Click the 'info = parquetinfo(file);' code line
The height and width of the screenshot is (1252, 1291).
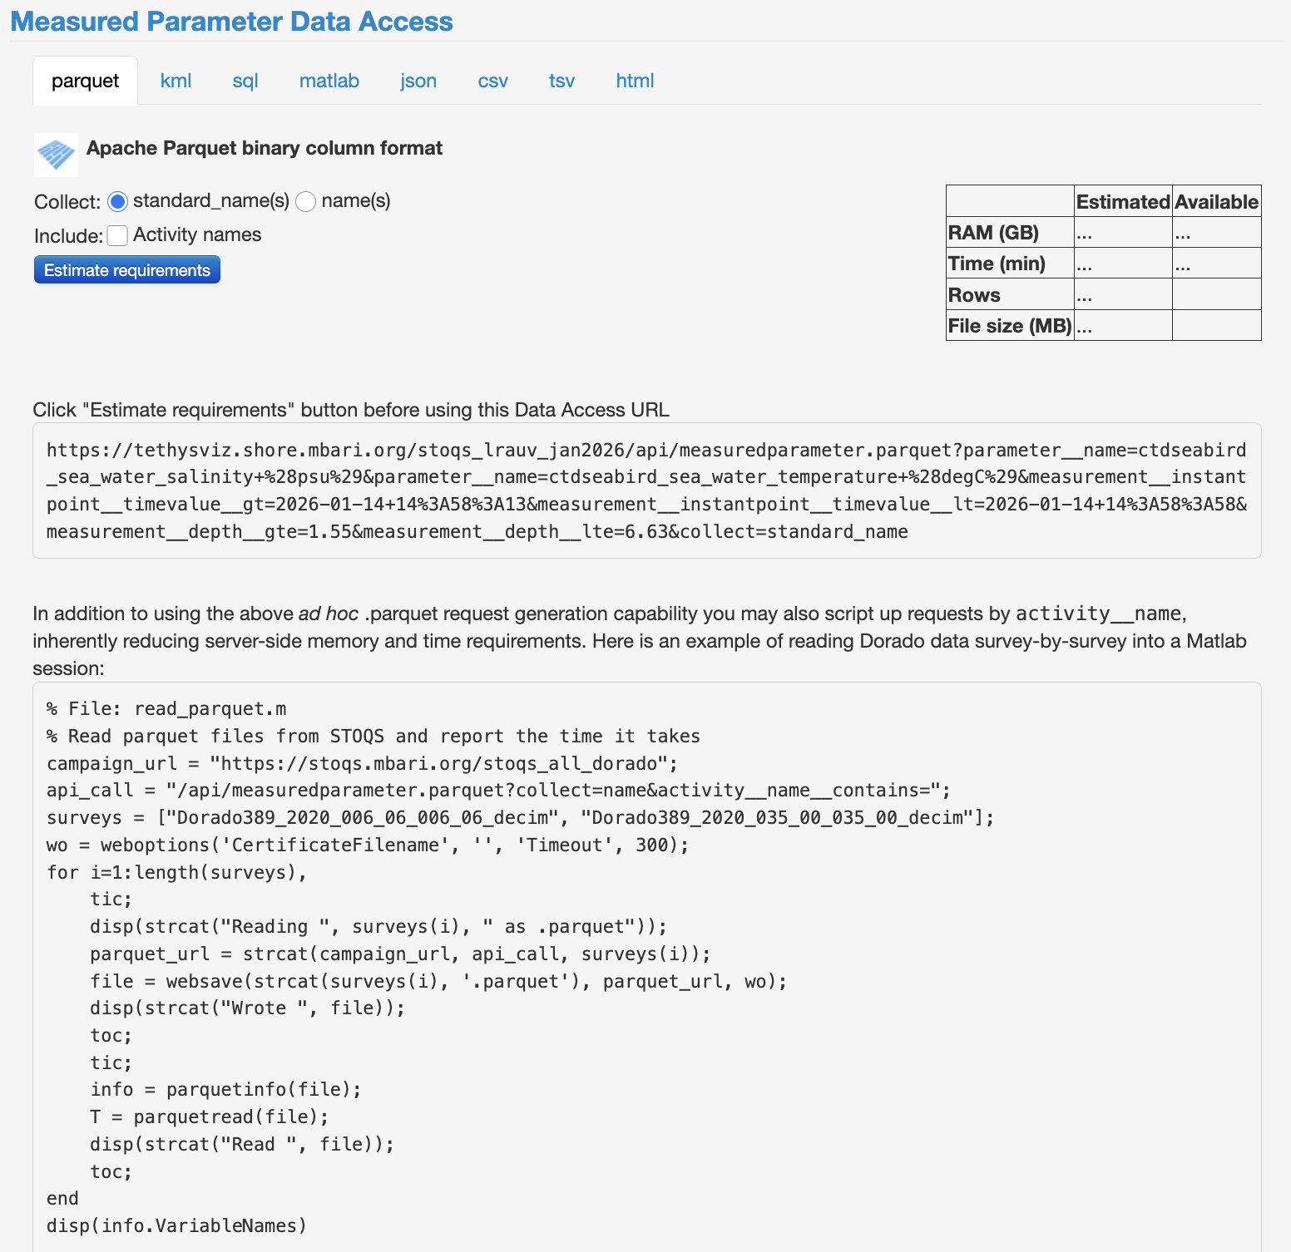tap(226, 1090)
